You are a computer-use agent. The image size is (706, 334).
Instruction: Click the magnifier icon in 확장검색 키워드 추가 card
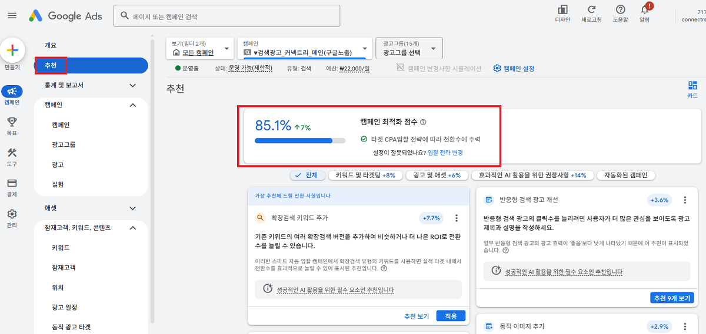[x=260, y=218]
